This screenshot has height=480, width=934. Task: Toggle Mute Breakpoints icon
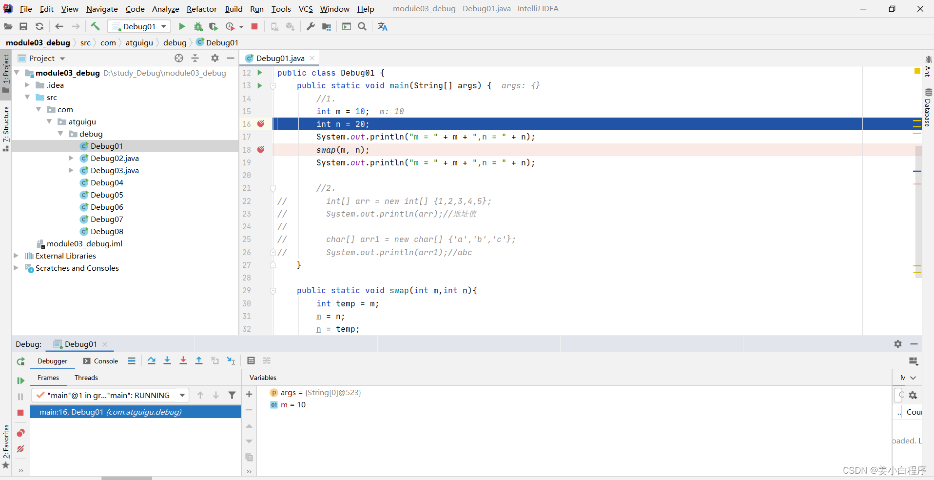pos(20,449)
